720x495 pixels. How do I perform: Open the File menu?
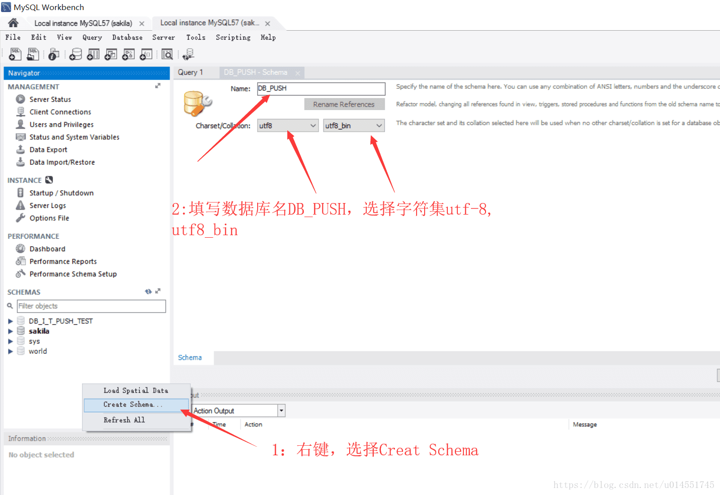pos(13,37)
